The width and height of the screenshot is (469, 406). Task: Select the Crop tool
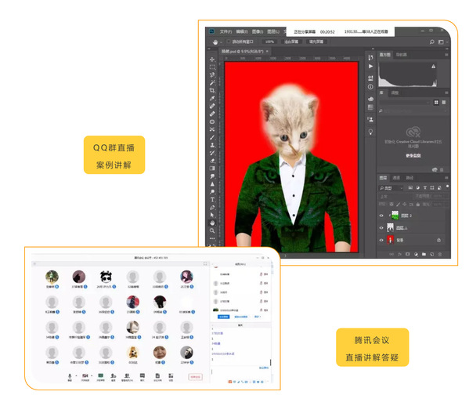(212, 90)
